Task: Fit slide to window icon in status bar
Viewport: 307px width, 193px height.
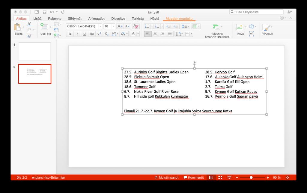Action: pos(288,177)
